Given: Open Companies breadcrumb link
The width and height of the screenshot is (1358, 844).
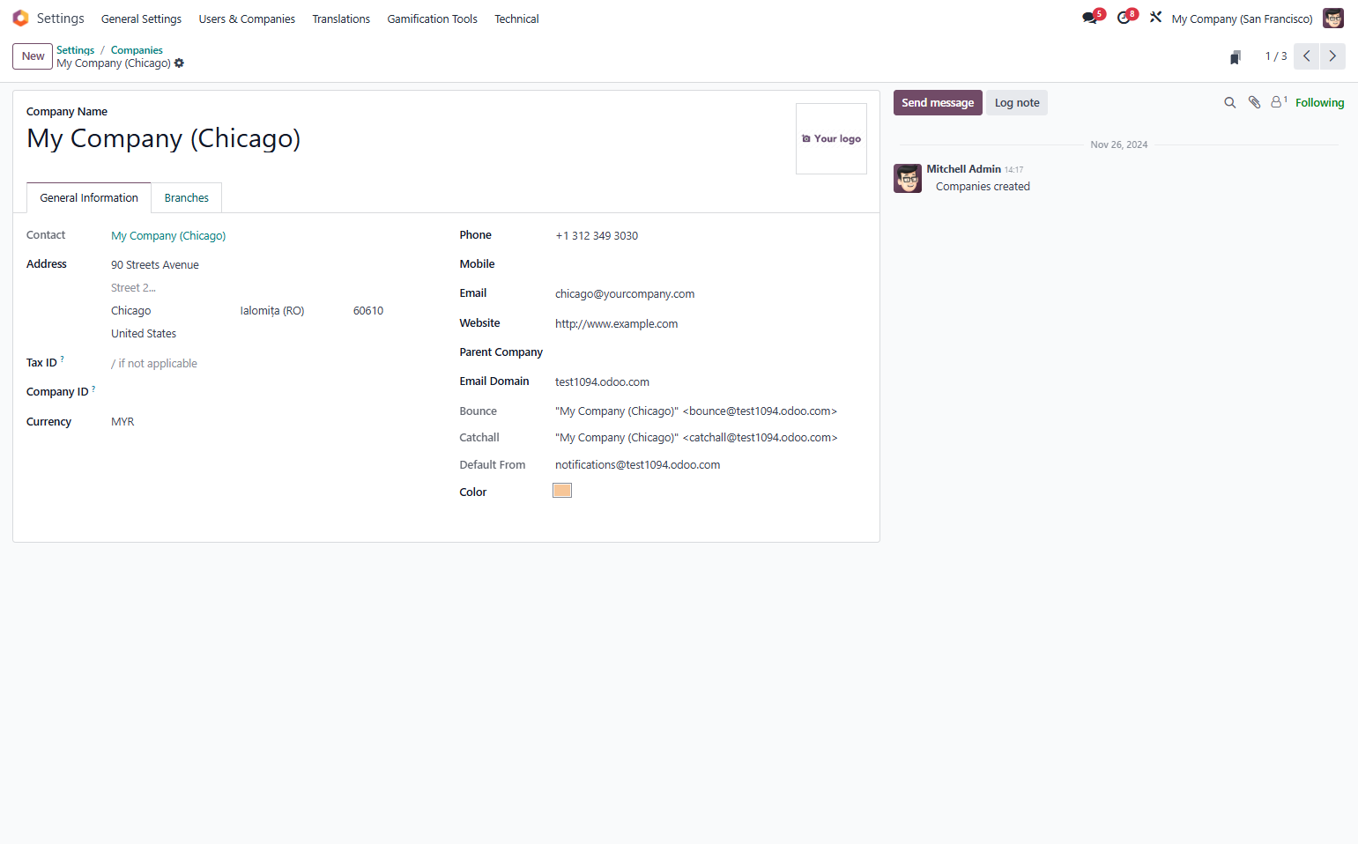Looking at the screenshot, I should coord(137,50).
